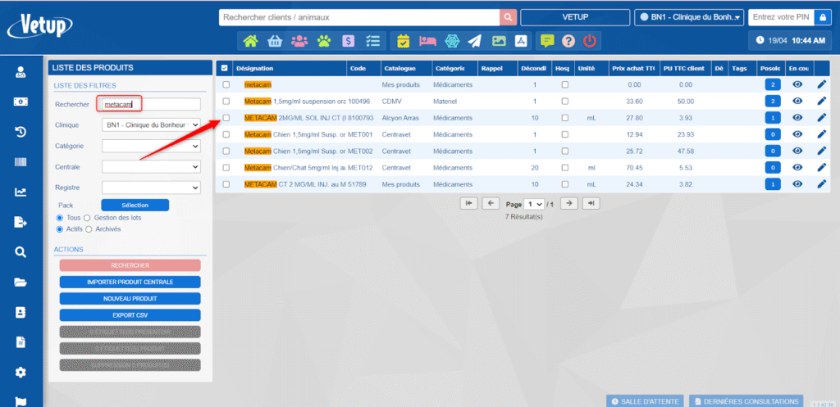Click the NOUVEAU PRODUIT button
840x407 pixels.
coord(130,298)
